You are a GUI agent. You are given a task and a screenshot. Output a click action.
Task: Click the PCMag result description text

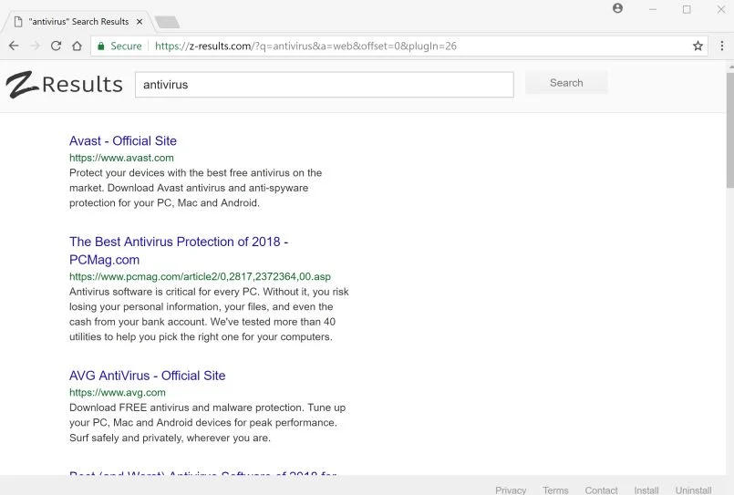(x=209, y=314)
